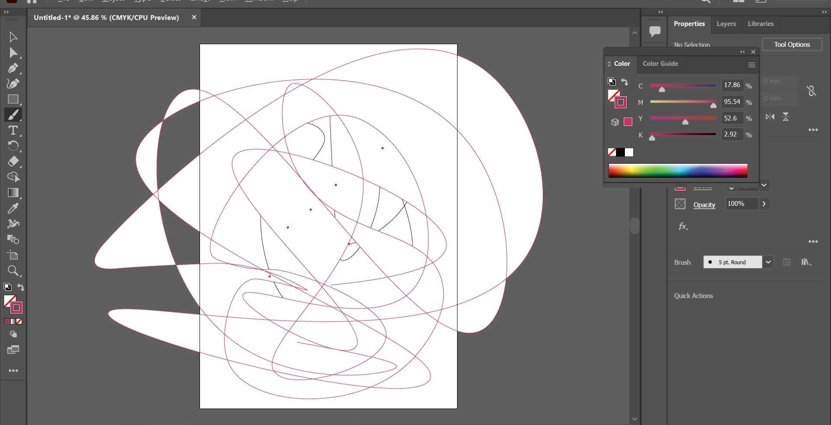Image resolution: width=831 pixels, height=425 pixels.
Task: Activate the Eyedropper tool
Action: (13, 208)
